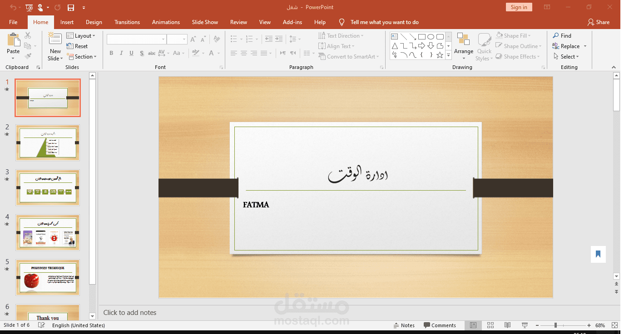Viewport: 624px width, 334px height.
Task: Toggle Underline formatting
Action: pyautogui.click(x=131, y=53)
